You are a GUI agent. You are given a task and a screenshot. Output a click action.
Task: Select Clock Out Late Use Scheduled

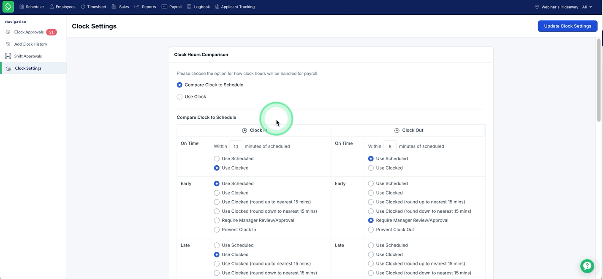371,245
